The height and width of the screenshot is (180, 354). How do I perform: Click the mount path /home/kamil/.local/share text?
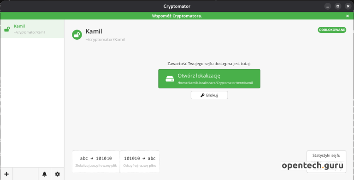click(x=215, y=83)
